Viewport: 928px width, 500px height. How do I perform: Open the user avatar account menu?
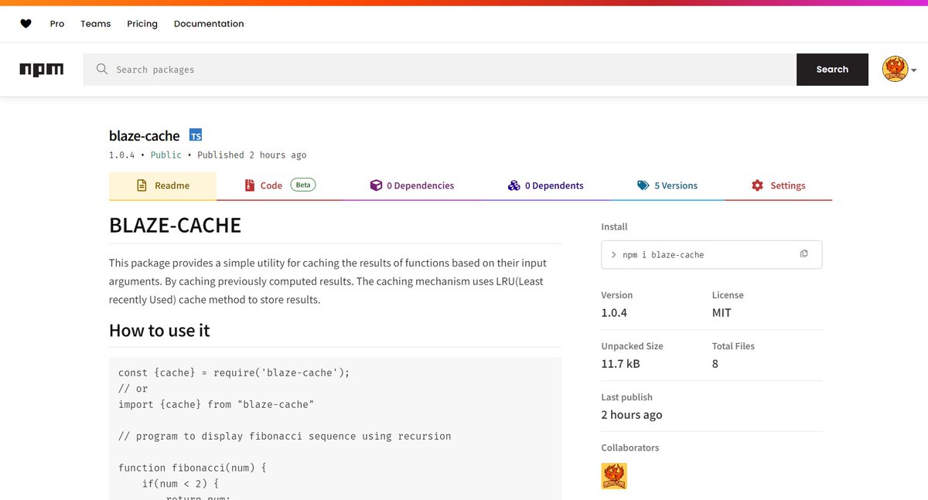tap(899, 70)
